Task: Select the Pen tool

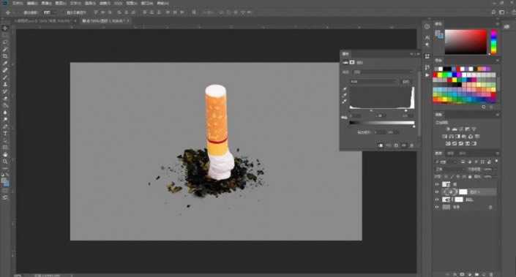Action: (5, 126)
